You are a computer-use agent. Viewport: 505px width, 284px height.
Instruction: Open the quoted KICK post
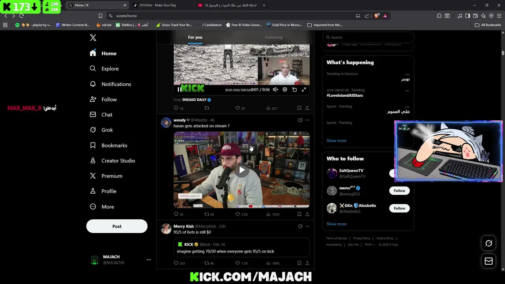pyautogui.click(x=241, y=248)
